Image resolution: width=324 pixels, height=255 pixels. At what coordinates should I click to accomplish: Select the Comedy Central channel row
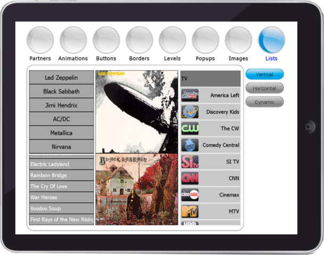coord(210,145)
